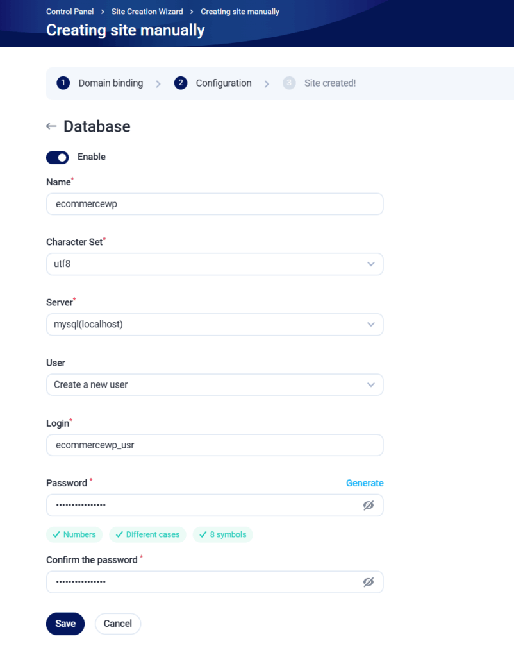Click into the Login field
This screenshot has width=514, height=657.
(x=215, y=445)
